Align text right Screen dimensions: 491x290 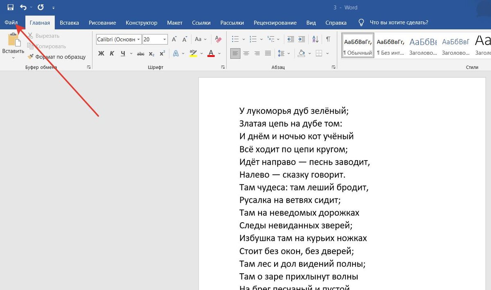[257, 54]
